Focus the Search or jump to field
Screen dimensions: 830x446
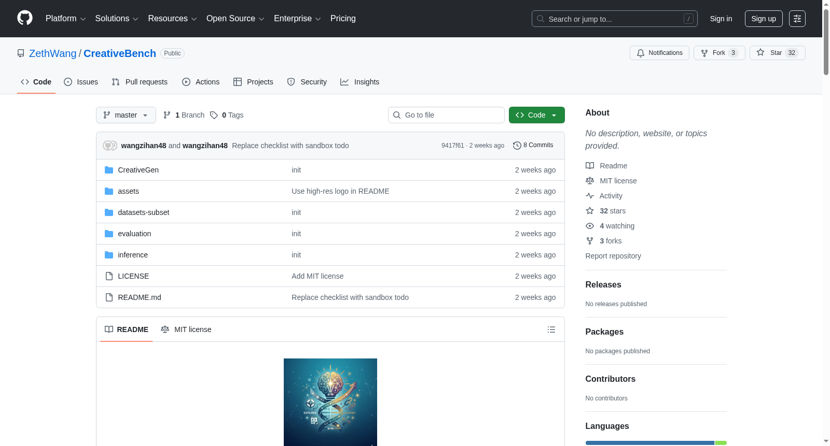(x=615, y=19)
